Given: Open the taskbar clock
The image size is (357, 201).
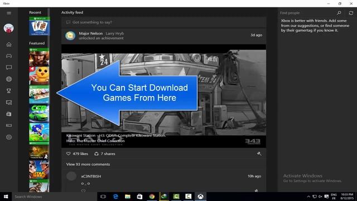Looking at the screenshot, I should click(x=347, y=197).
